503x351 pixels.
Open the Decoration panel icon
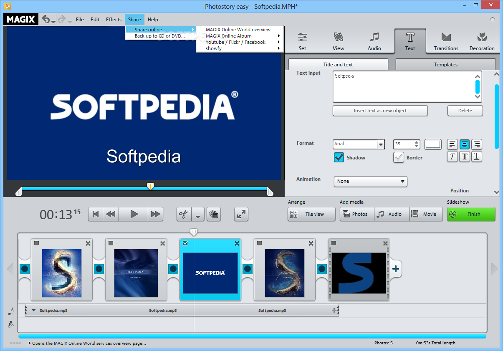pyautogui.click(x=482, y=37)
